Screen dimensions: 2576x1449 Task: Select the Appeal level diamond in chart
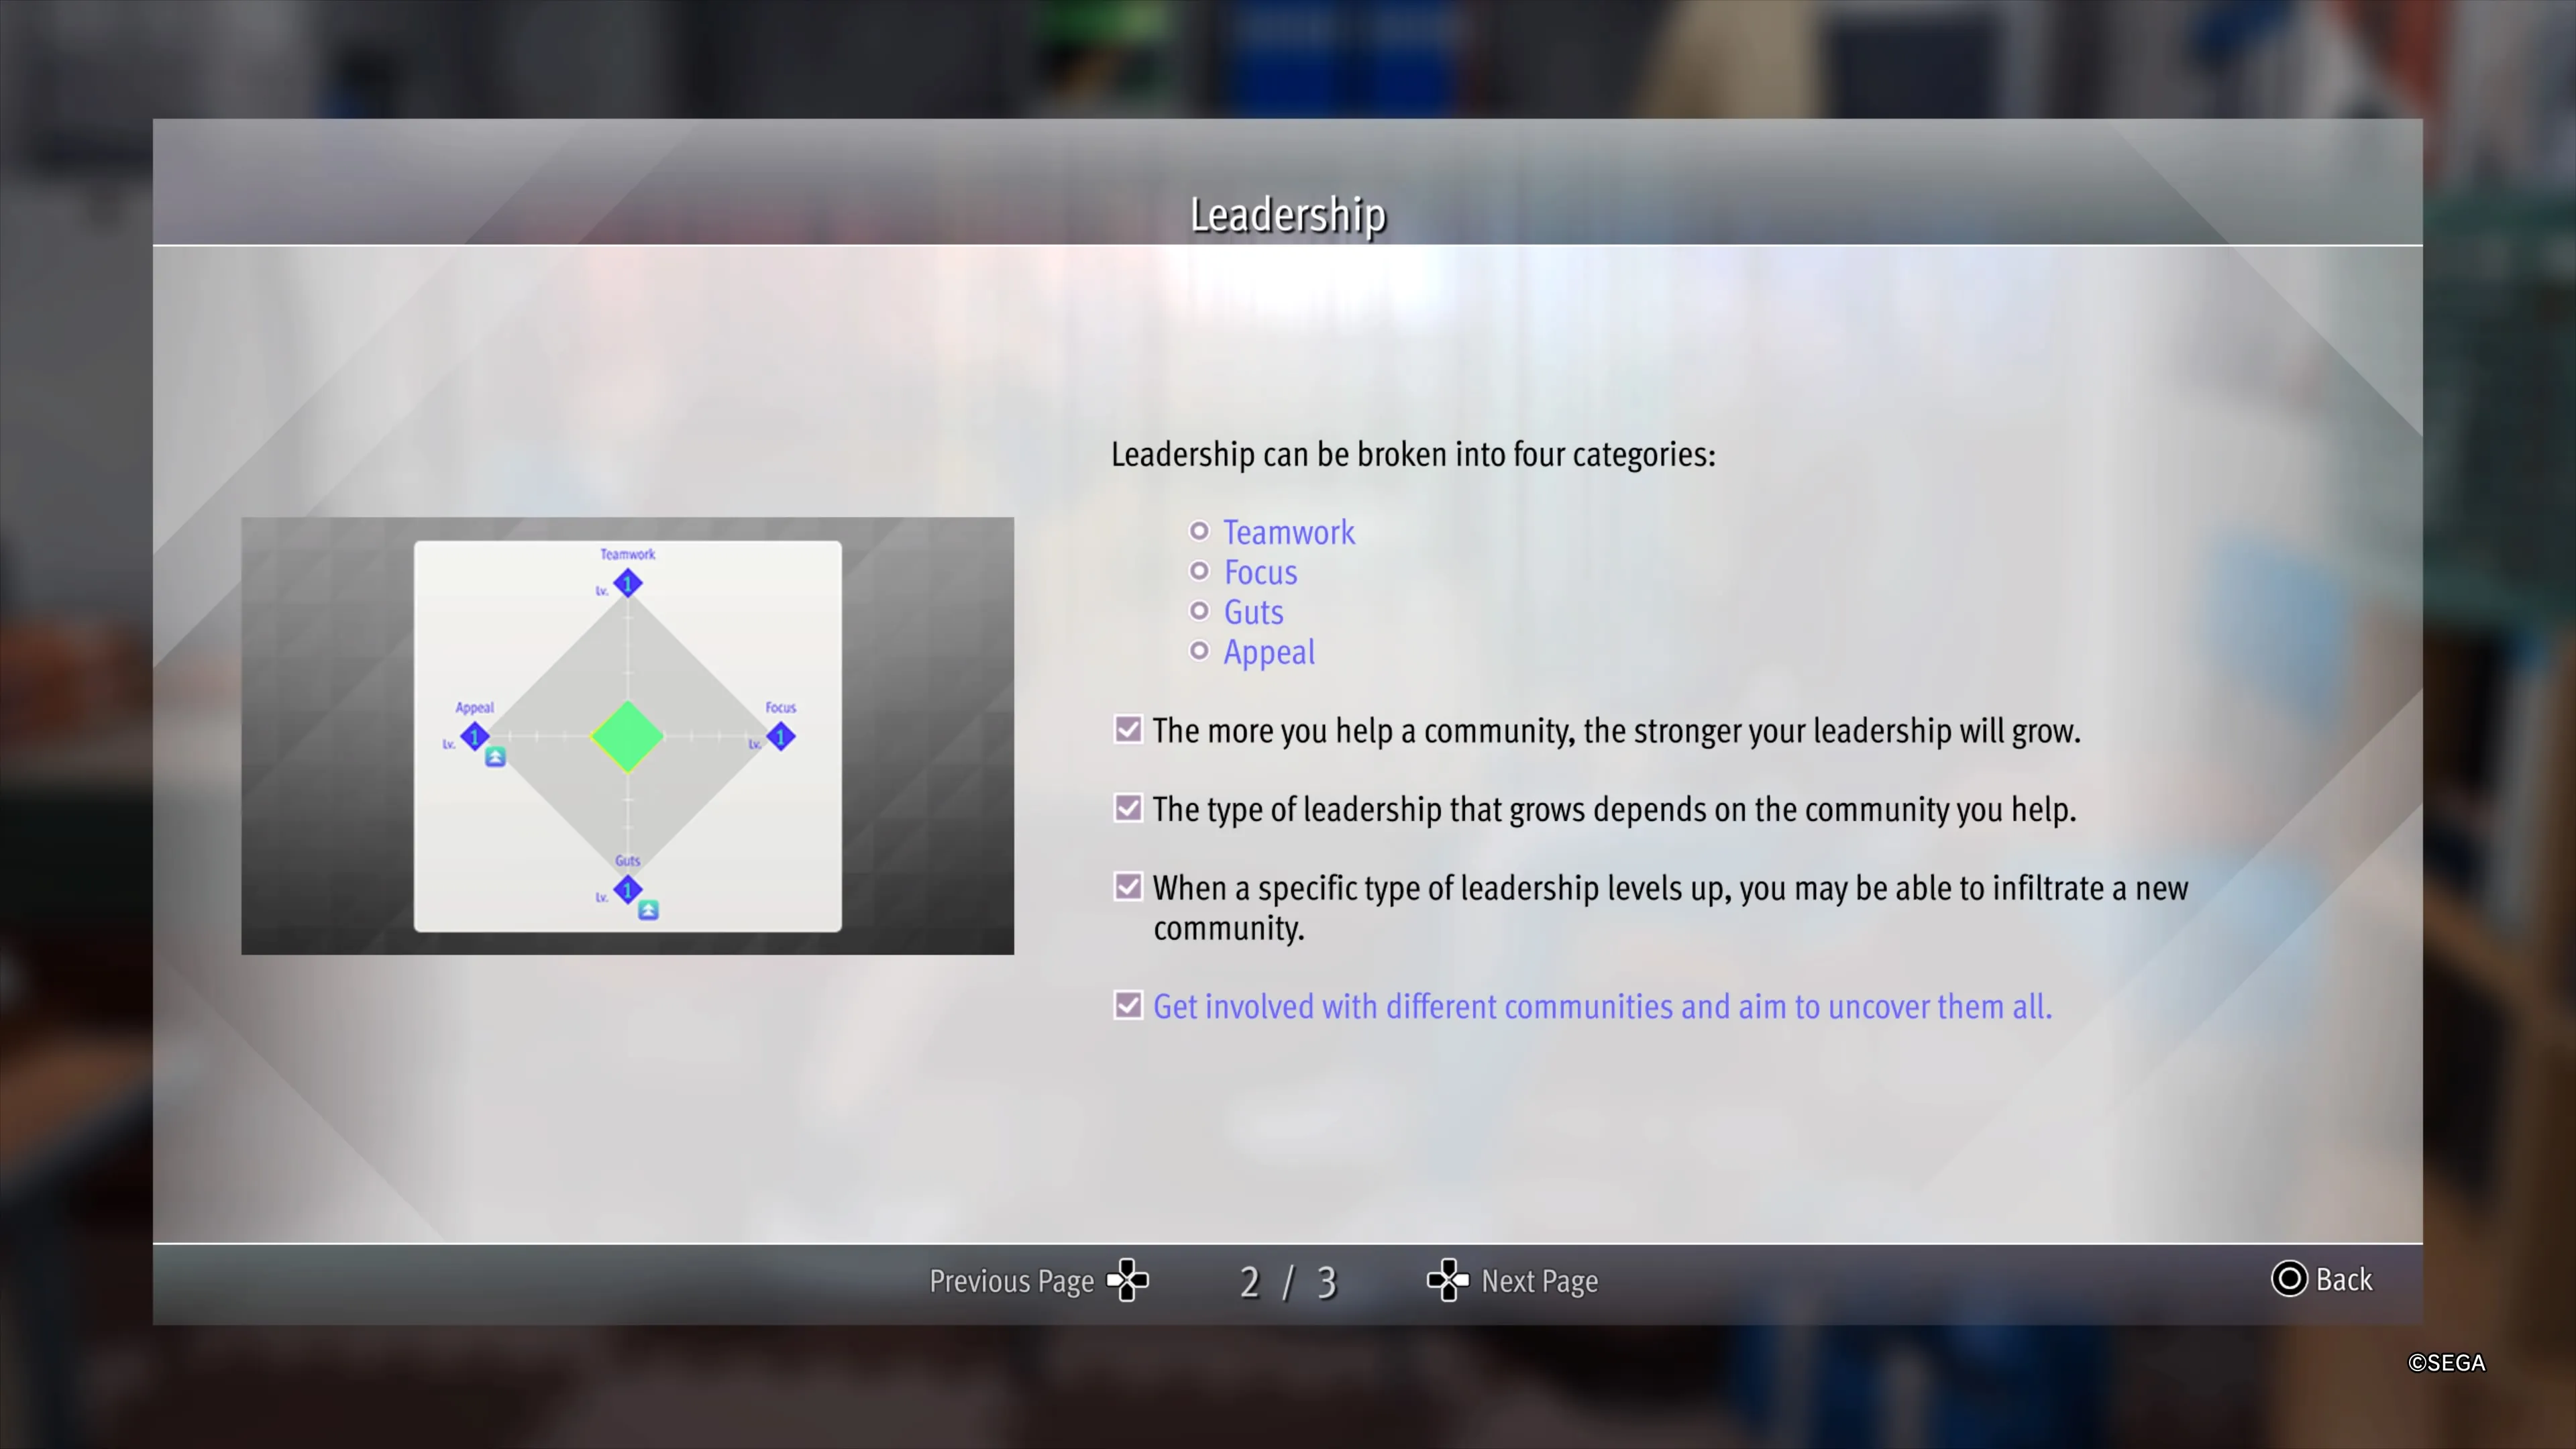(475, 737)
